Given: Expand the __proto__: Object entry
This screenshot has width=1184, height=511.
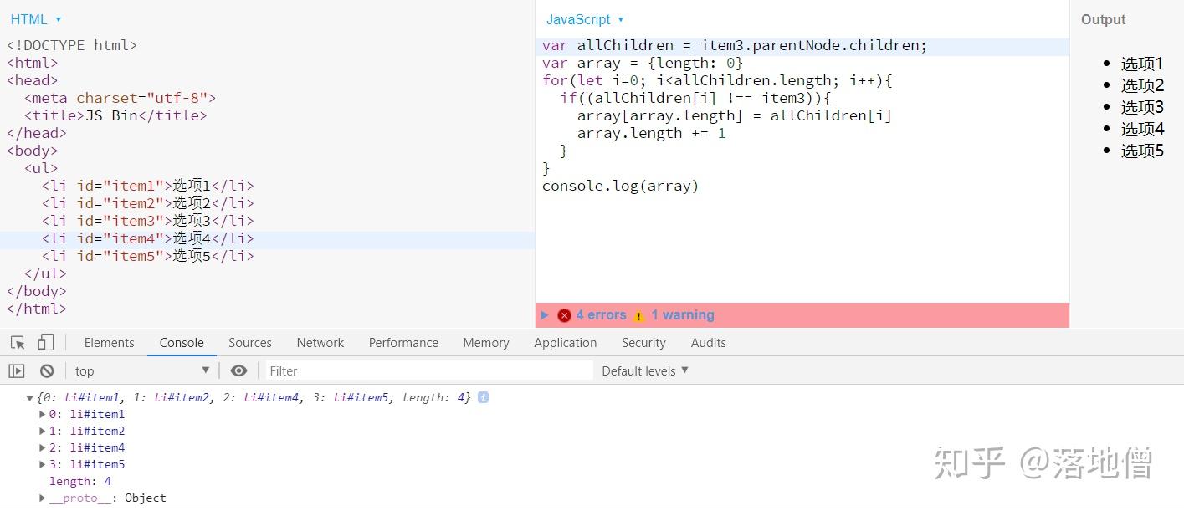Looking at the screenshot, I should [x=43, y=498].
